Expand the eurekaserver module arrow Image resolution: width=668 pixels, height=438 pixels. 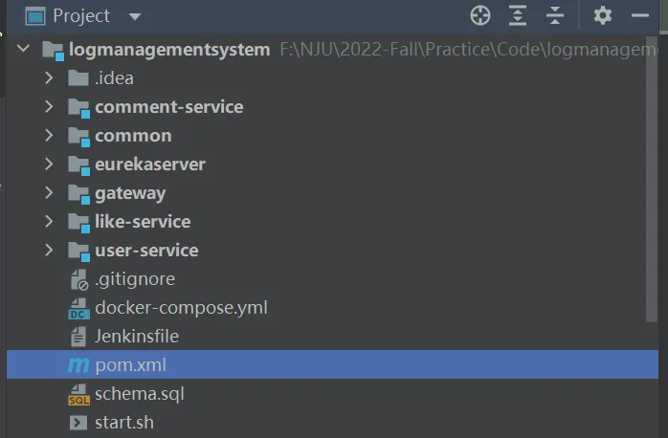[50, 164]
